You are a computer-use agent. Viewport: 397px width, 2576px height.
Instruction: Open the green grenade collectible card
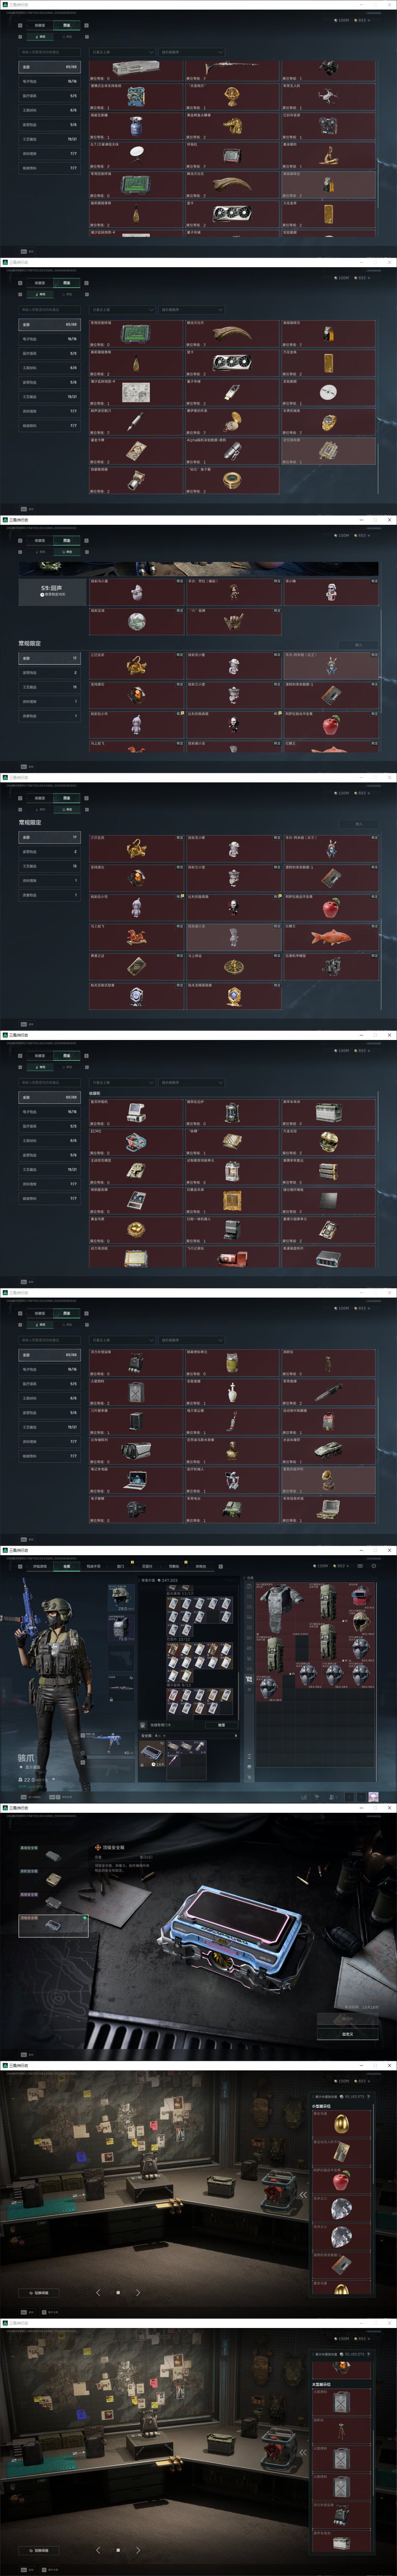pos(233,1363)
